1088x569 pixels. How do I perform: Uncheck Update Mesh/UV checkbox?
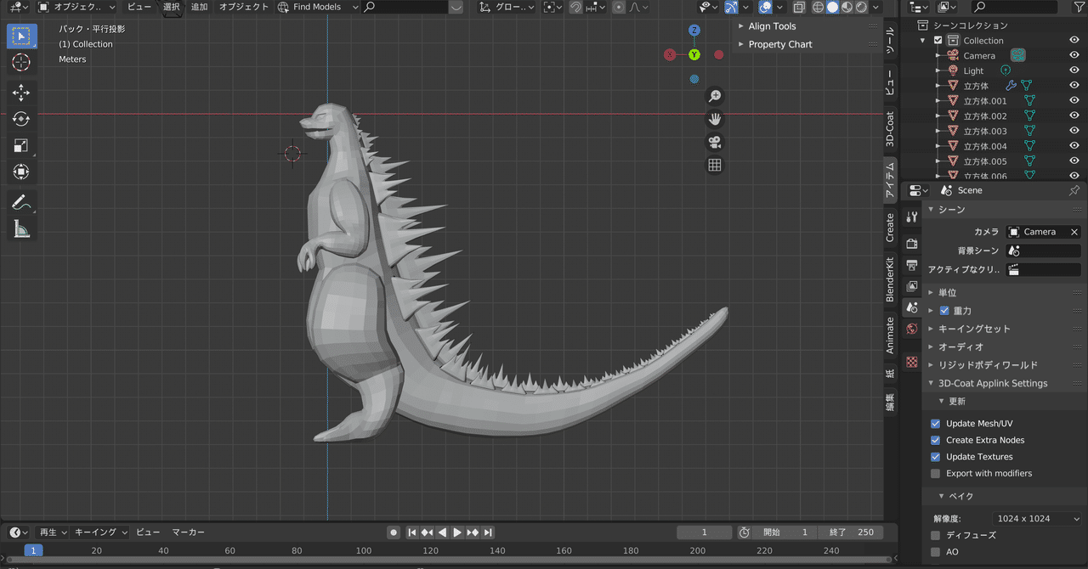coord(936,424)
